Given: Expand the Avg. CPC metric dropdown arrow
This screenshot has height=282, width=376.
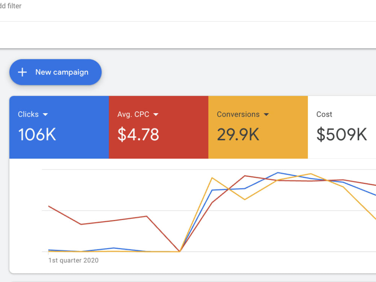Looking at the screenshot, I should pos(156,115).
